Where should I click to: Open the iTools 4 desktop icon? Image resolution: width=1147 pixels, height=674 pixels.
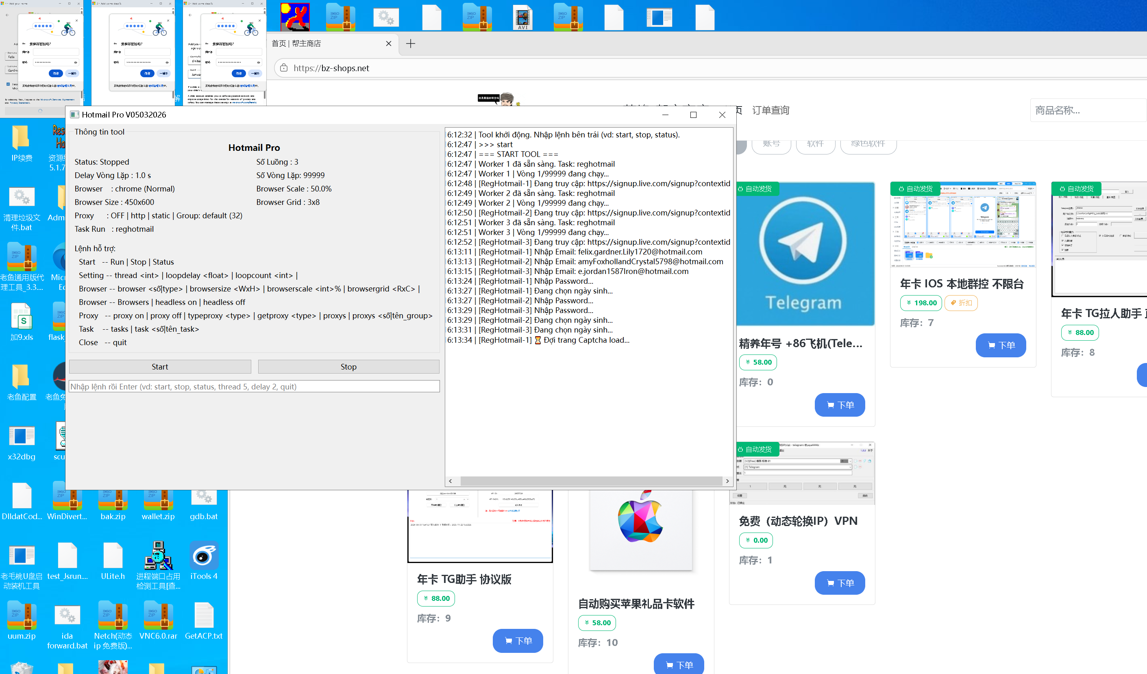pos(203,556)
